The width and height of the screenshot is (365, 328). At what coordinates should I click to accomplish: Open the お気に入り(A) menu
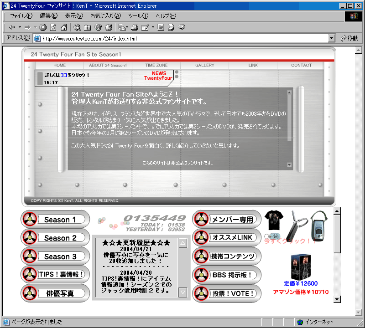[106, 16]
